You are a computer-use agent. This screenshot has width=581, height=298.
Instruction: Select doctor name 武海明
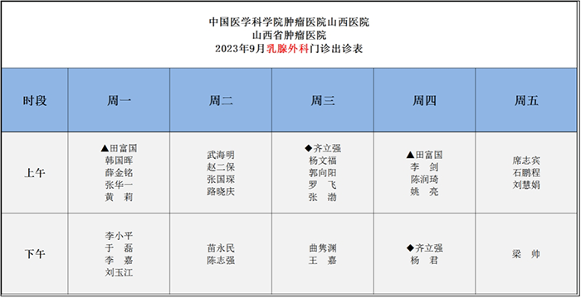[221, 155]
